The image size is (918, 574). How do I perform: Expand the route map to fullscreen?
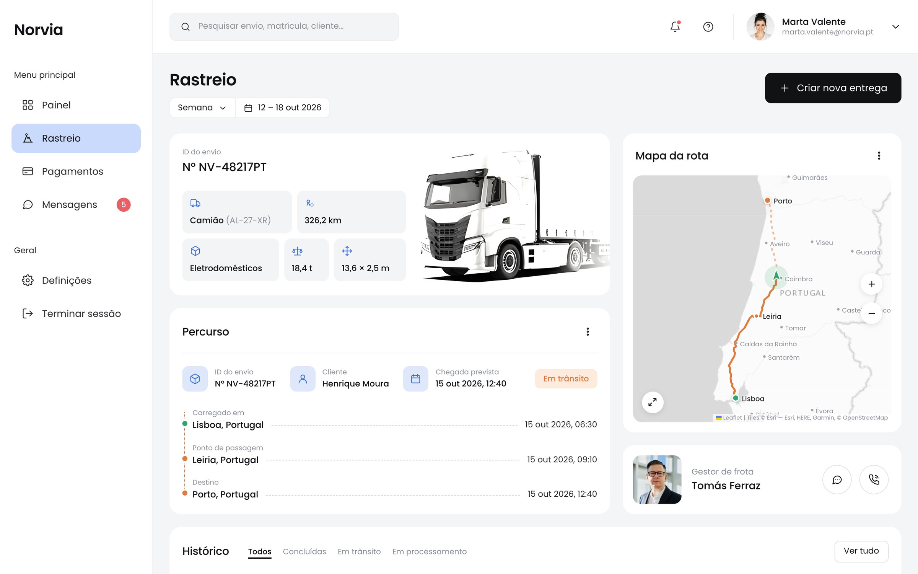coord(653,402)
